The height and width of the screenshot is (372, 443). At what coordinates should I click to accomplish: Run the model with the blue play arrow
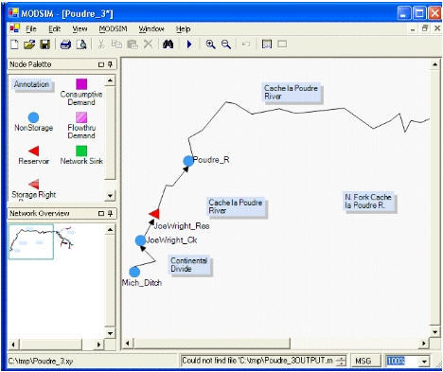point(189,44)
